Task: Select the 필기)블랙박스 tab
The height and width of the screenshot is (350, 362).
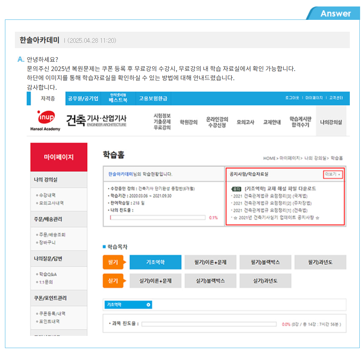Action: [265, 262]
